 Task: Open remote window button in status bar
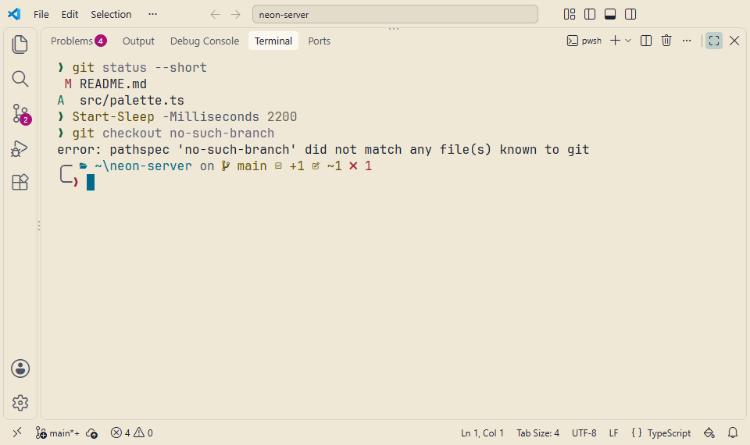click(x=17, y=433)
